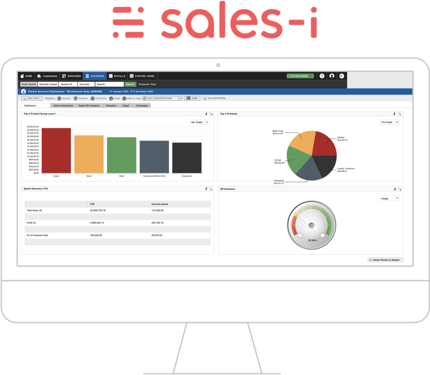
Task: Click Total Sales YTD value 20,060,735.78
Action: (x=98, y=210)
